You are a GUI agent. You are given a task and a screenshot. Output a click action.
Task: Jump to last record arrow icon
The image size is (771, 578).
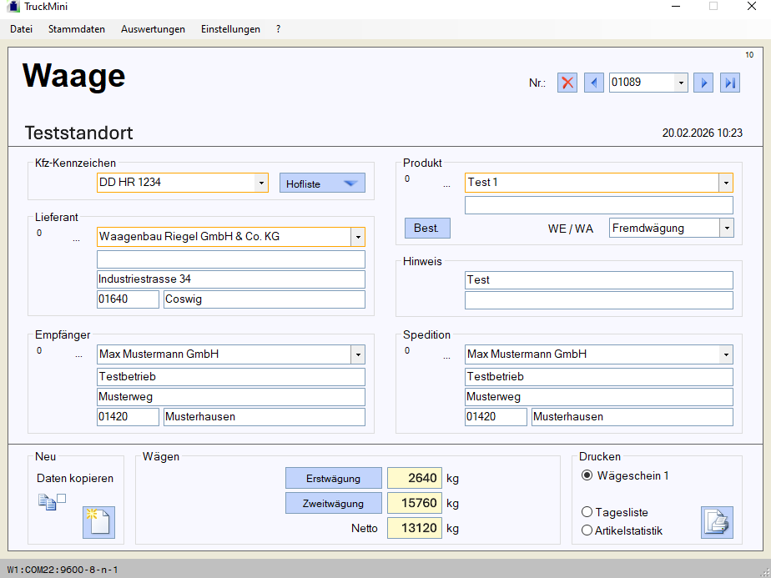[730, 83]
